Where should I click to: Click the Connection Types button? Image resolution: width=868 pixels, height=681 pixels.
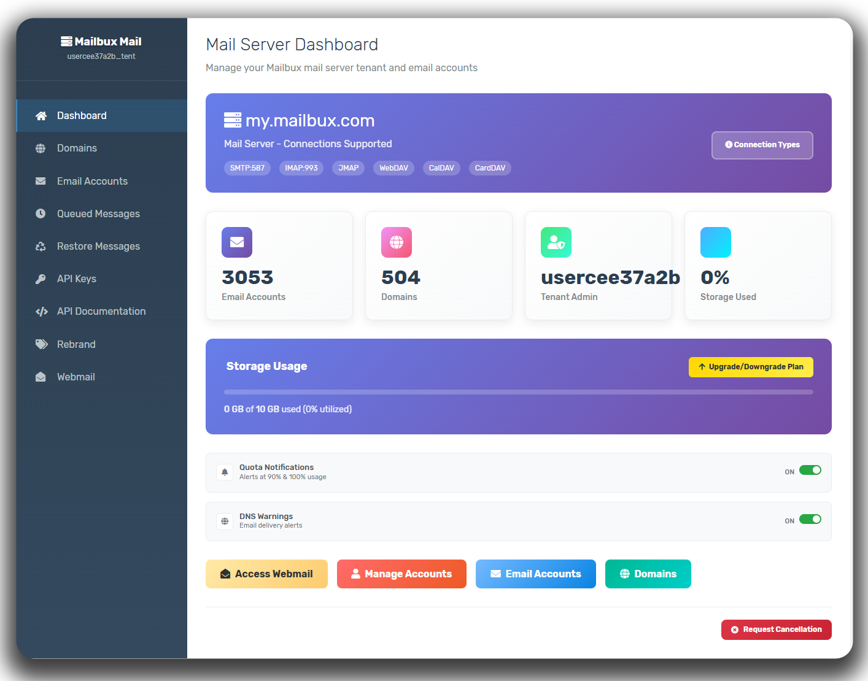(762, 145)
